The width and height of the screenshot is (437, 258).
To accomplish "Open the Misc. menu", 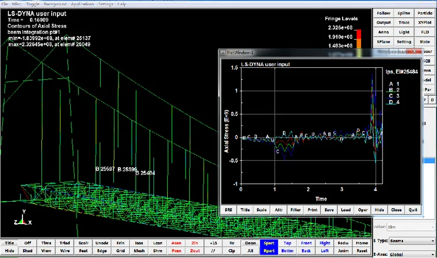I will click(17, 4).
